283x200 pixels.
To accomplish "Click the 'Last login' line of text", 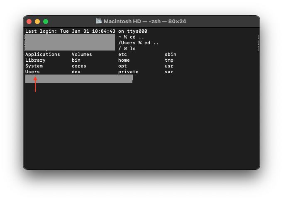I will tap(86, 31).
